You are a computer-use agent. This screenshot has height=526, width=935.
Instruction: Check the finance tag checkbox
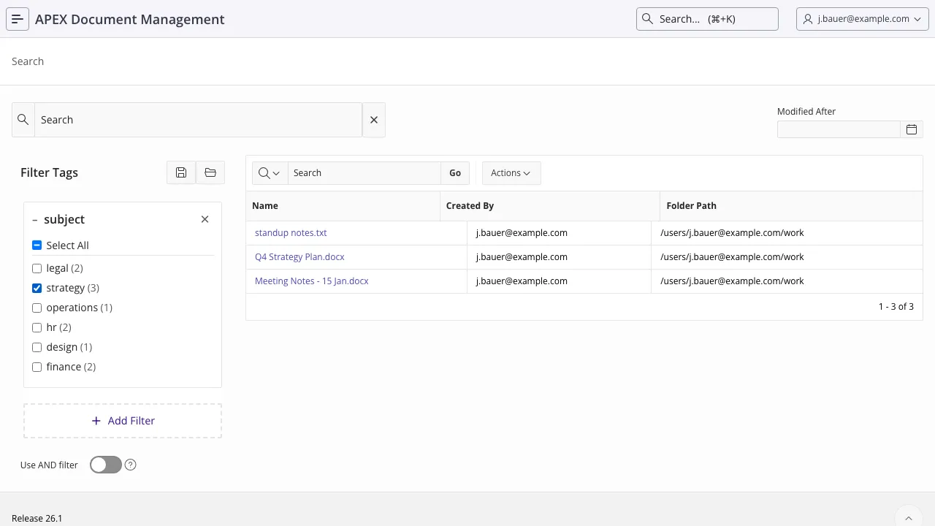(37, 367)
